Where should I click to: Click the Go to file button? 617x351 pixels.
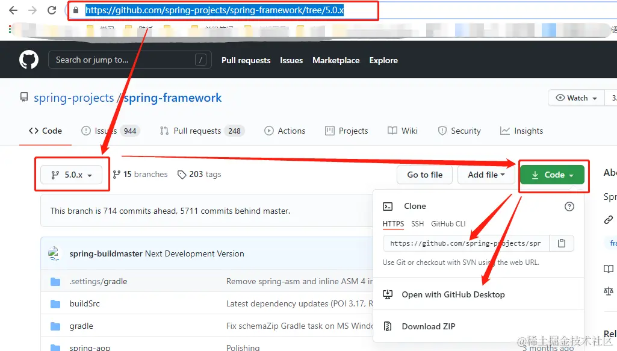(x=424, y=175)
